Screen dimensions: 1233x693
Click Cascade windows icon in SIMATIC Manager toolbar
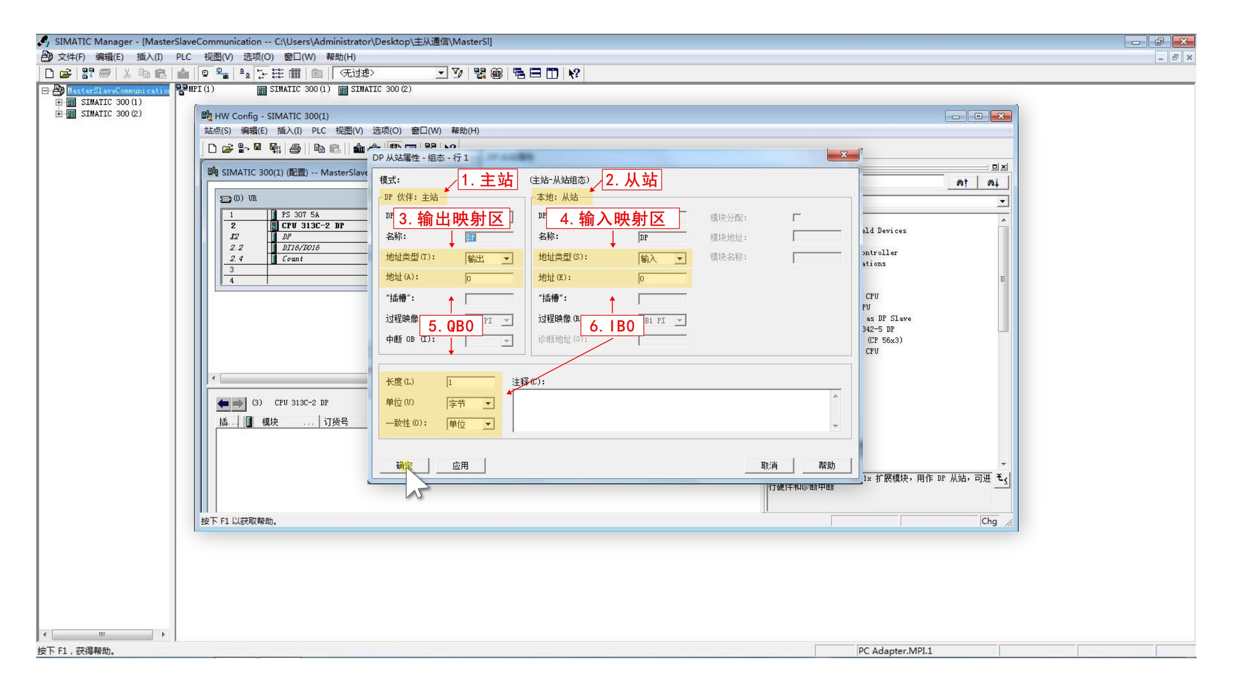tap(519, 74)
